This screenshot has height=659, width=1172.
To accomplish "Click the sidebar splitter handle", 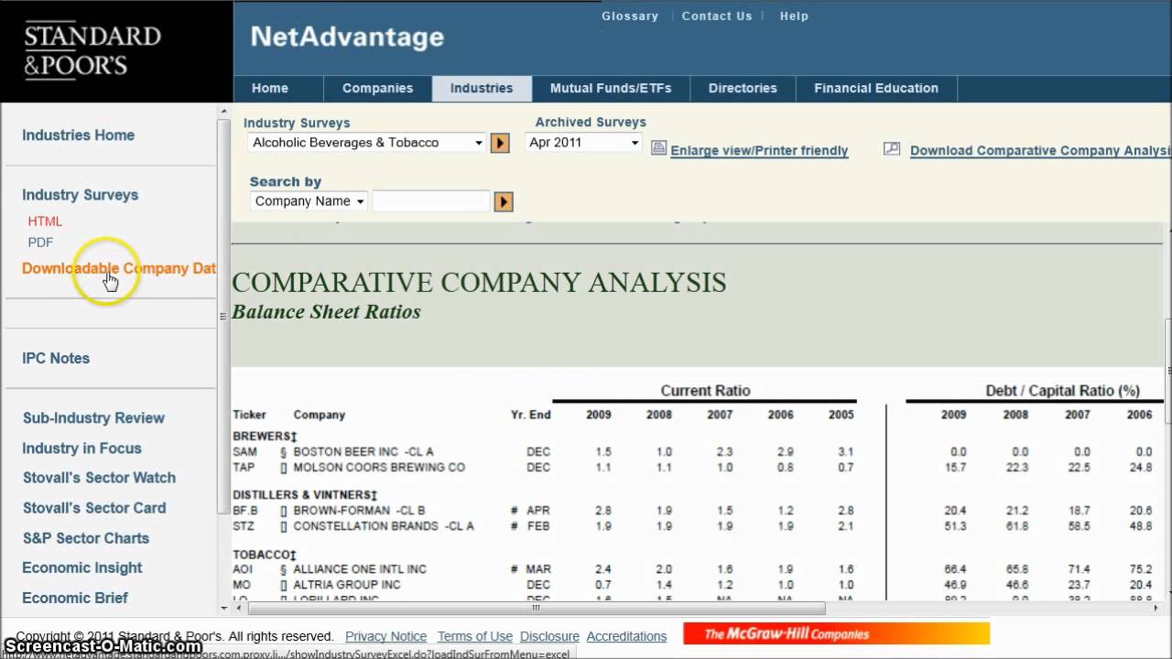I will click(x=222, y=317).
